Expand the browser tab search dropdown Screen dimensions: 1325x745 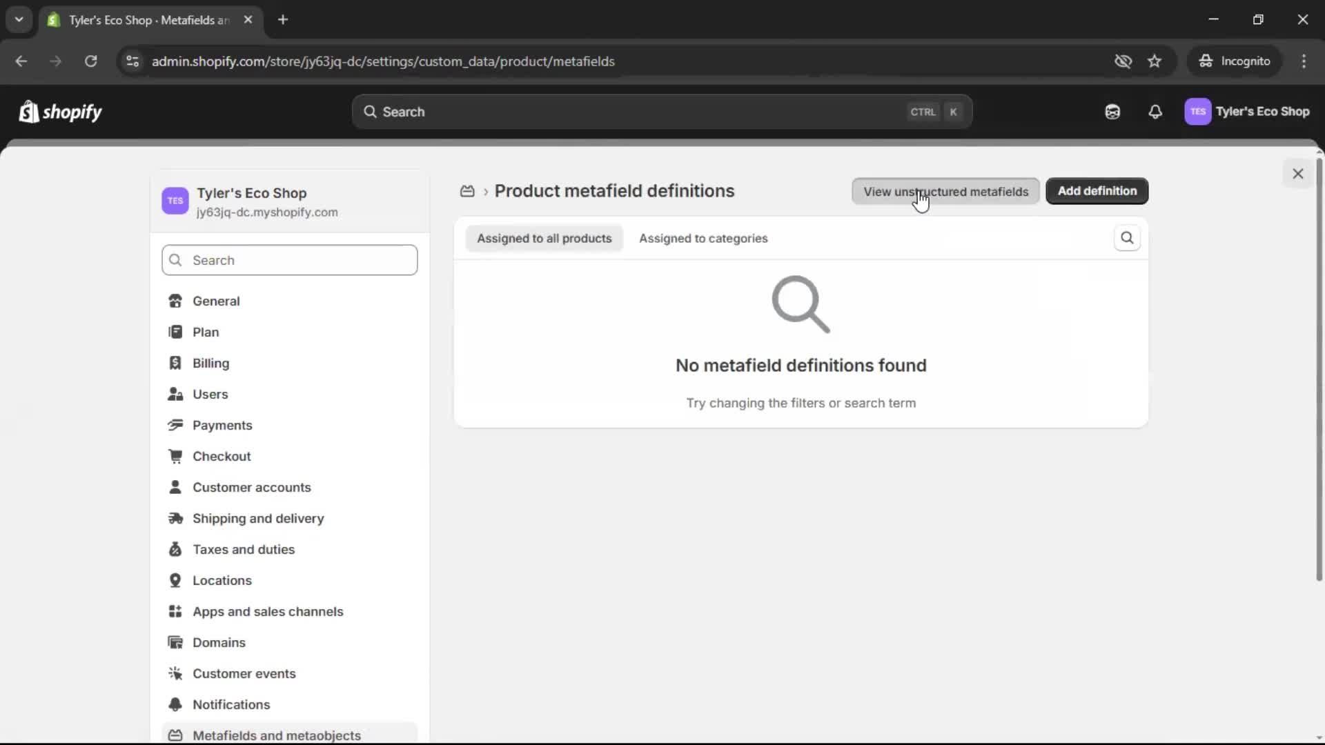(19, 19)
